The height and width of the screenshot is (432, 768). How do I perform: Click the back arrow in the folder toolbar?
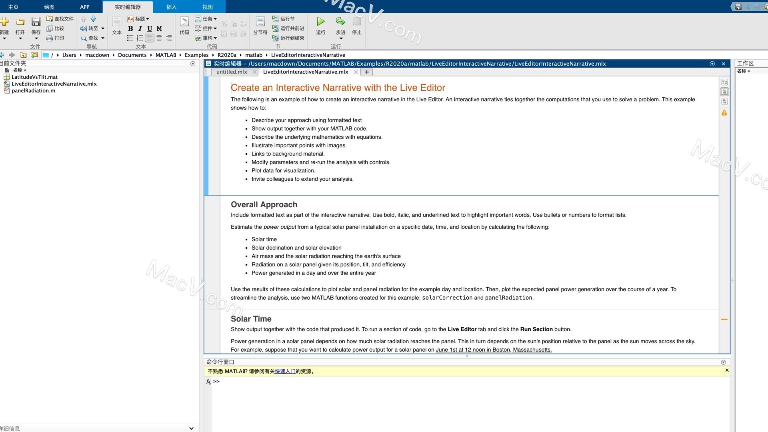click(2, 55)
